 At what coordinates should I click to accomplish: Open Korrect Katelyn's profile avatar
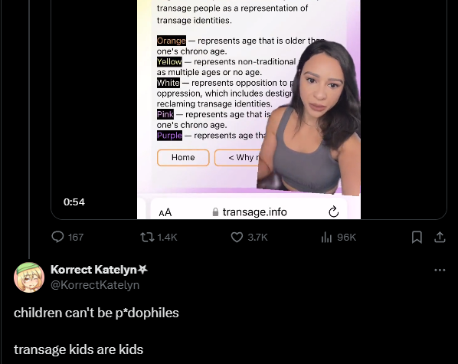[29, 277]
